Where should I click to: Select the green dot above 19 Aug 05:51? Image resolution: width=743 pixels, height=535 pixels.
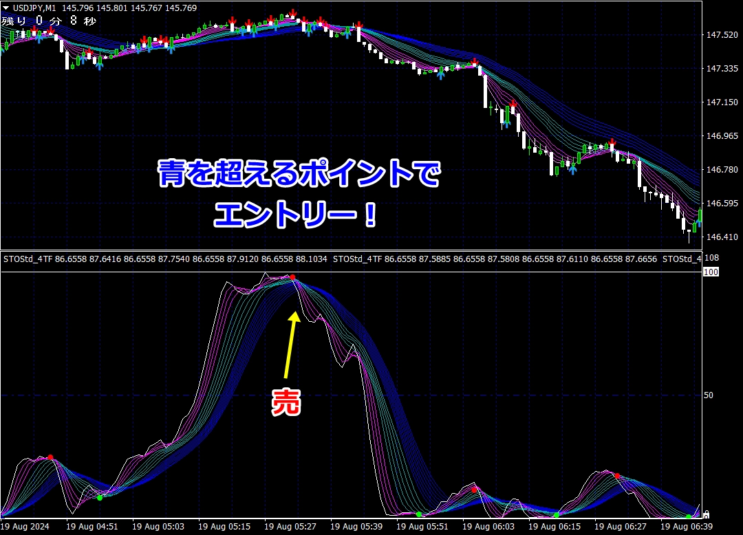coord(418,514)
